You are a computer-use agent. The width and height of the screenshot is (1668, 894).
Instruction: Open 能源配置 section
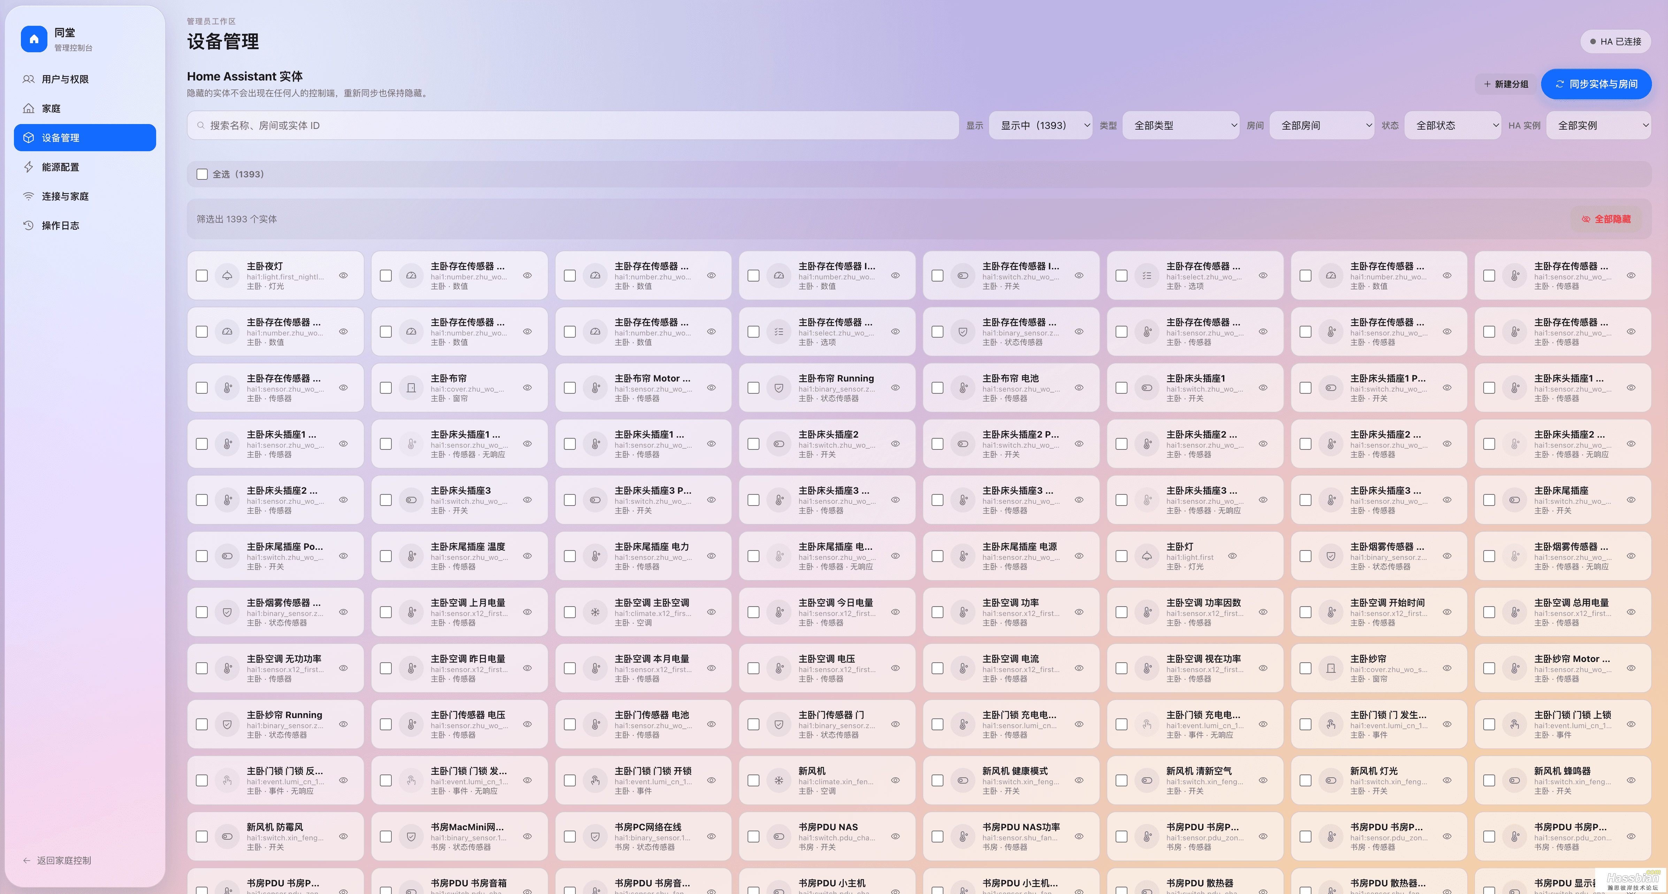pyautogui.click(x=85, y=167)
